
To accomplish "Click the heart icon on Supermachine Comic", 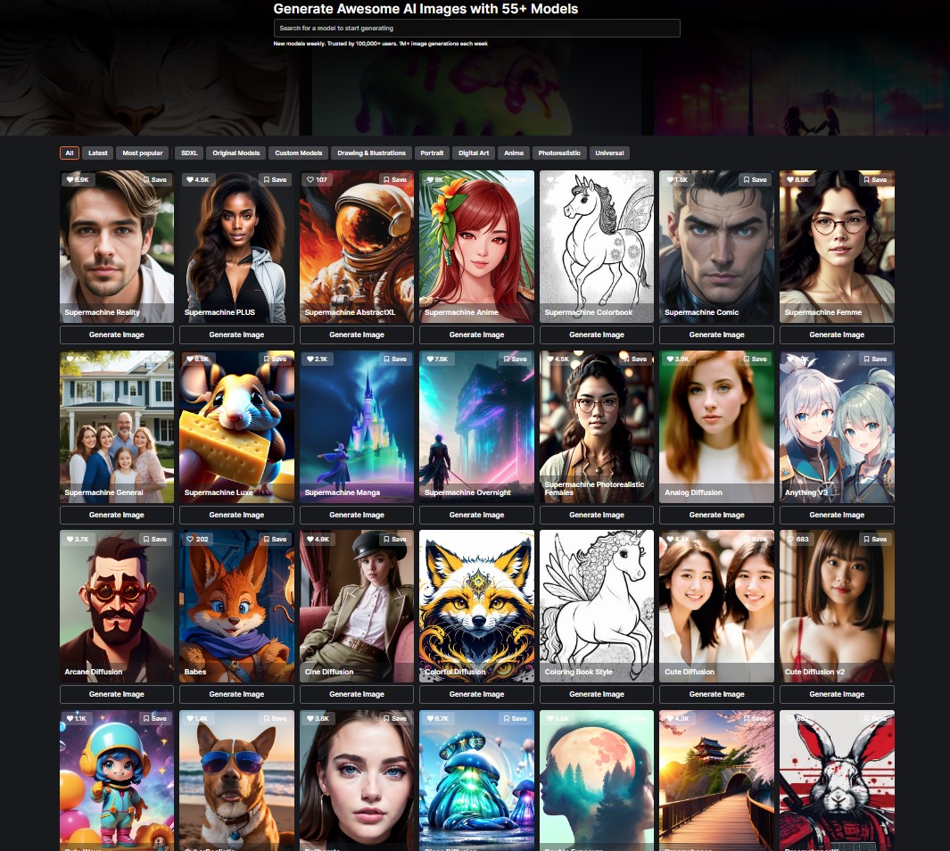I will tap(670, 180).
